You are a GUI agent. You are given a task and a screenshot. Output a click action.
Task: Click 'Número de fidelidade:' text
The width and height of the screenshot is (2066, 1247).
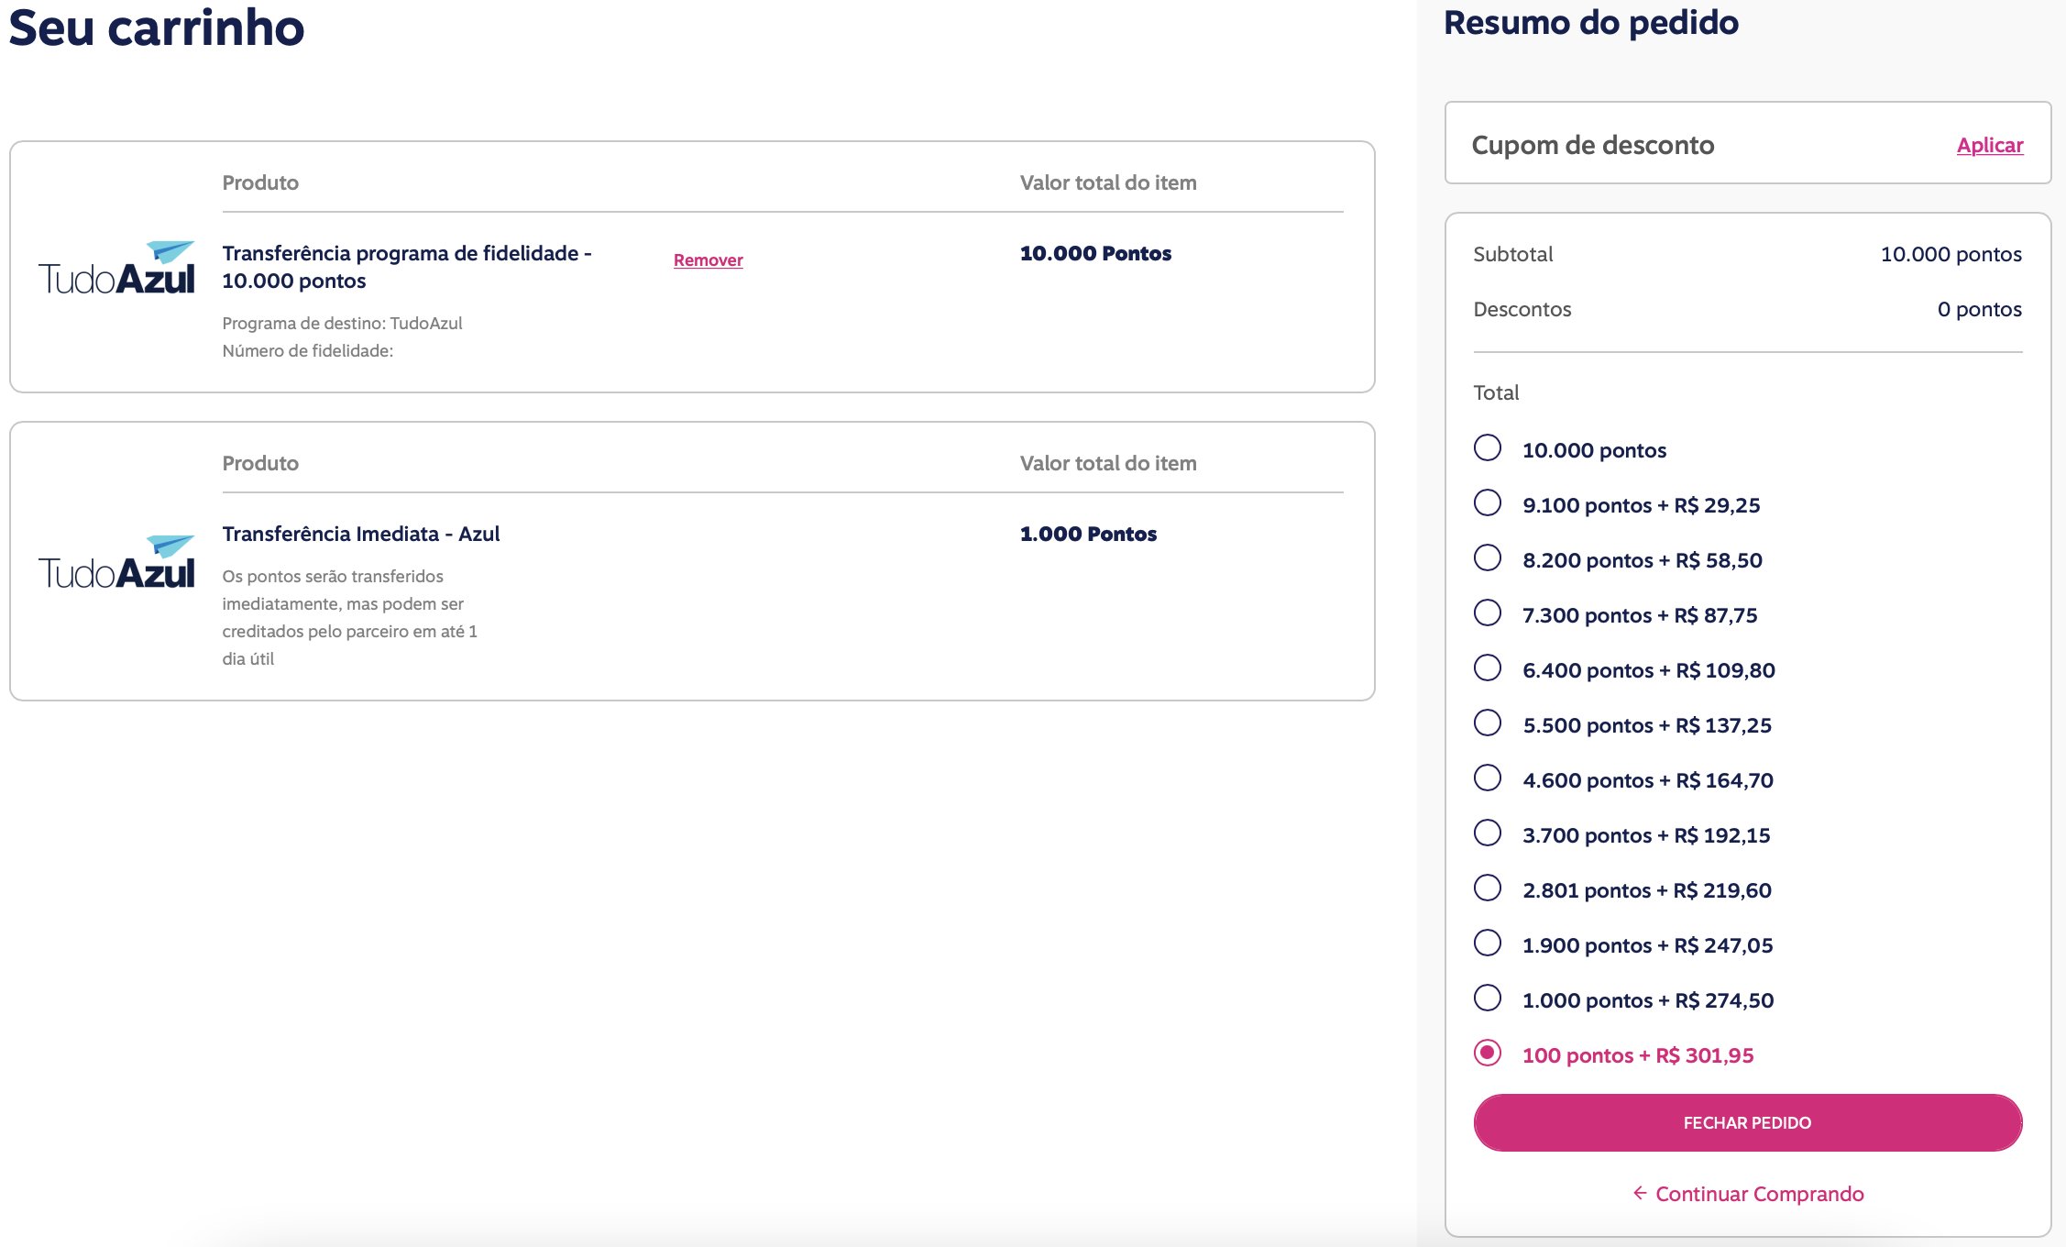tap(307, 350)
